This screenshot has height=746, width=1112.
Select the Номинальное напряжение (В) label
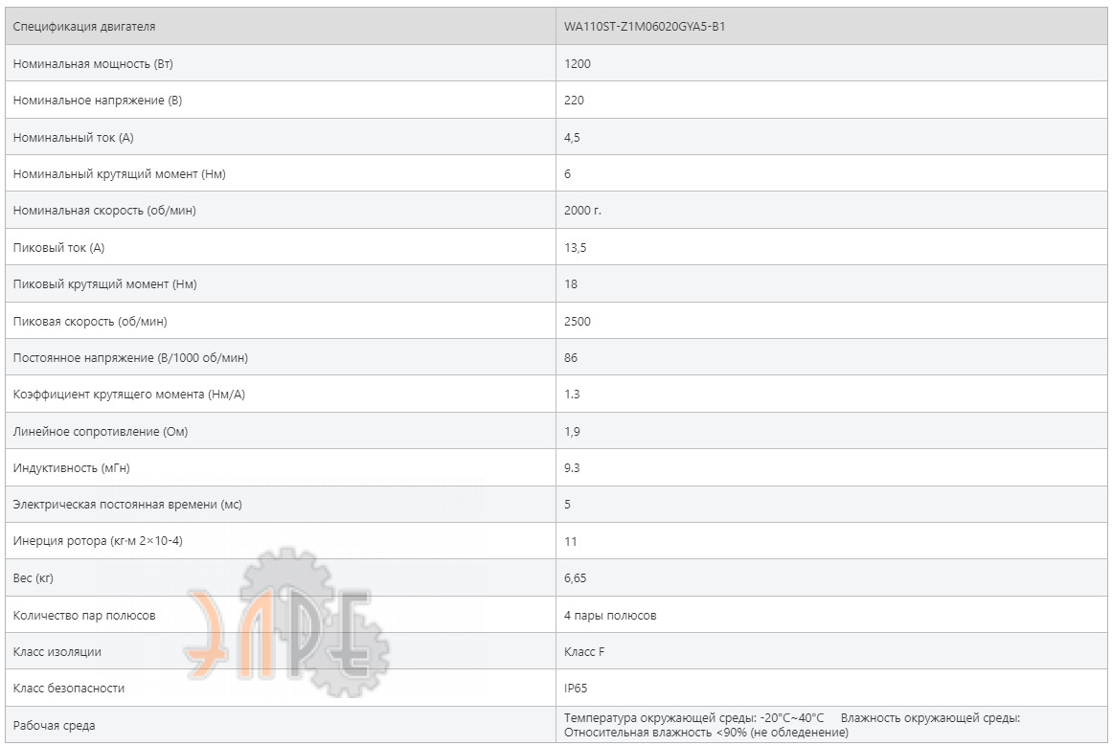click(x=97, y=100)
